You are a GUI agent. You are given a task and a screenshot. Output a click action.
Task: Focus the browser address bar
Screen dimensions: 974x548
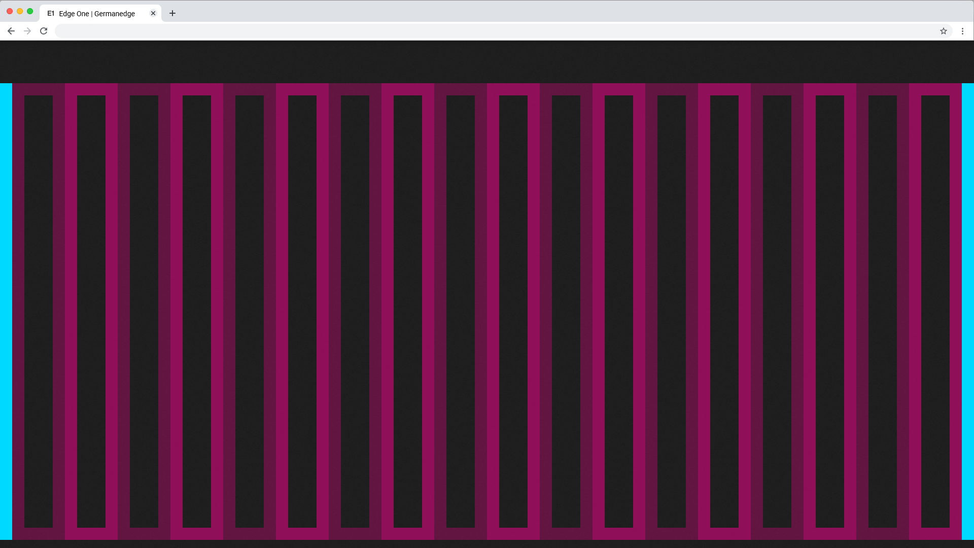click(487, 31)
